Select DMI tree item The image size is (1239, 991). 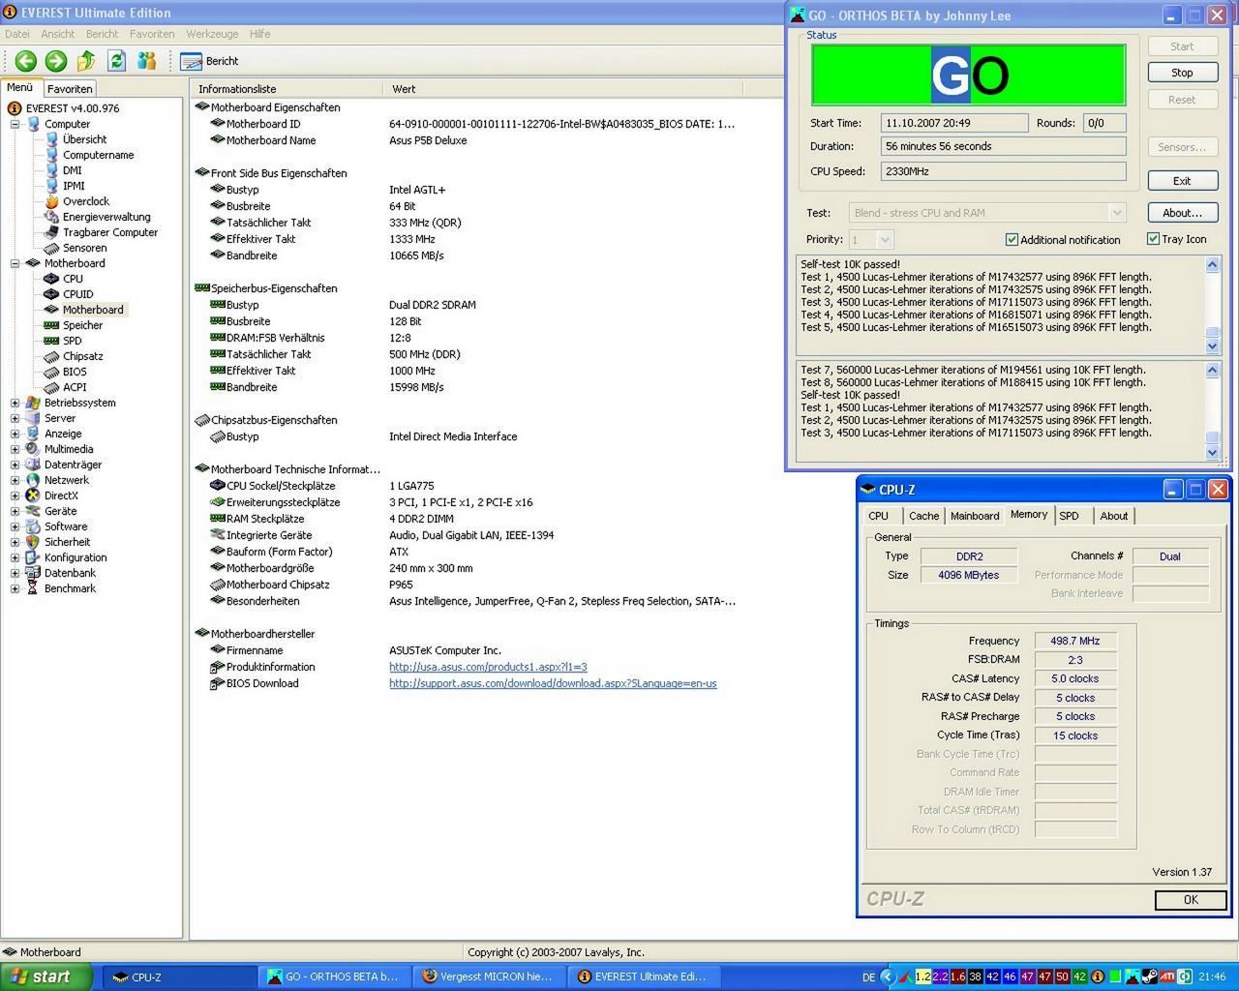tap(72, 170)
